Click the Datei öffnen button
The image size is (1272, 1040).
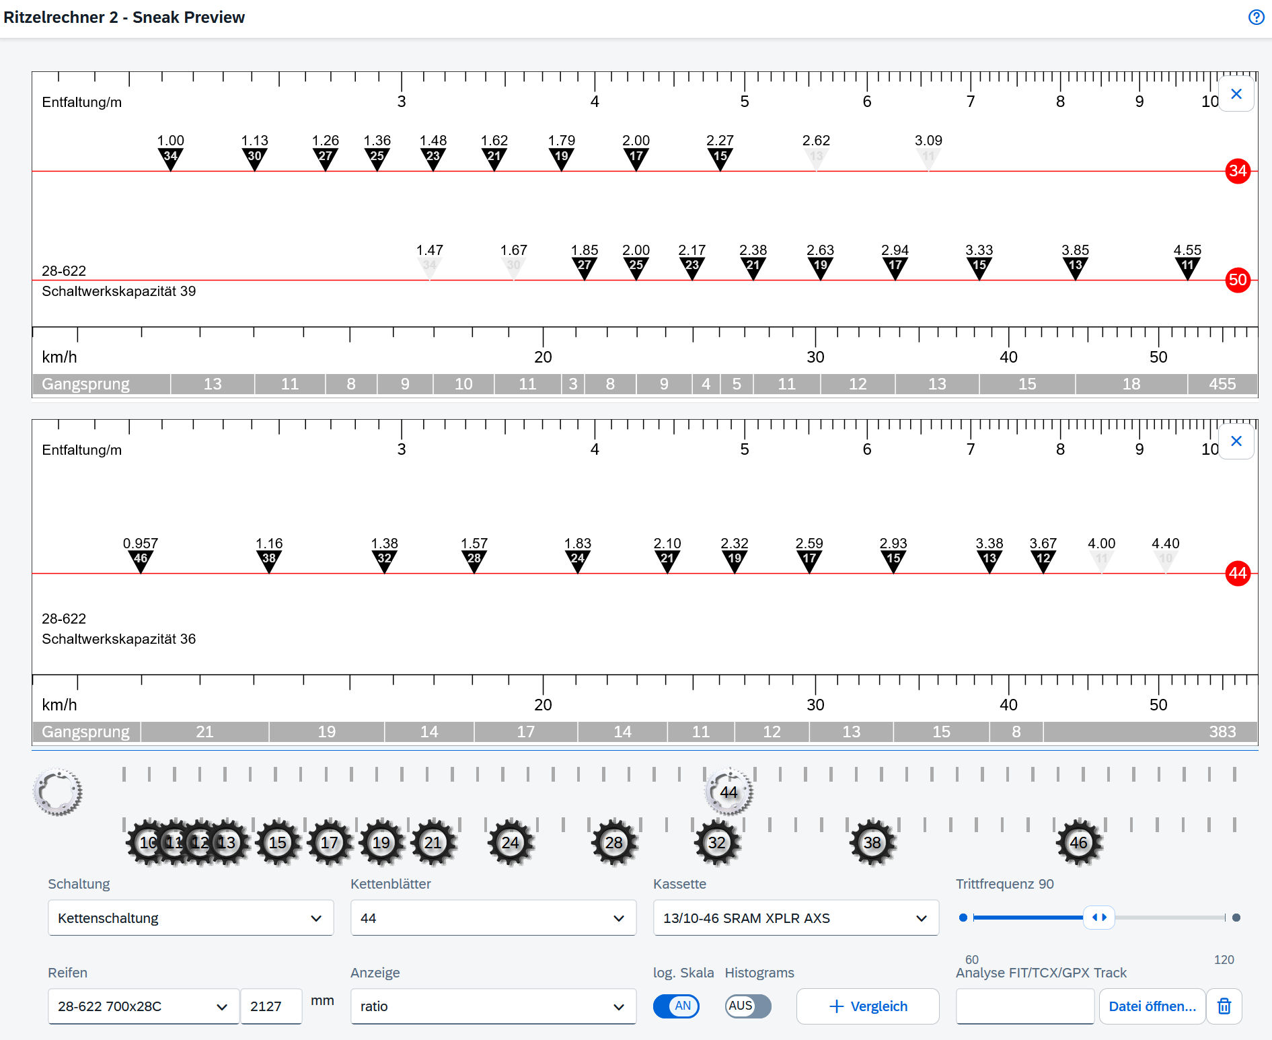1152,1006
